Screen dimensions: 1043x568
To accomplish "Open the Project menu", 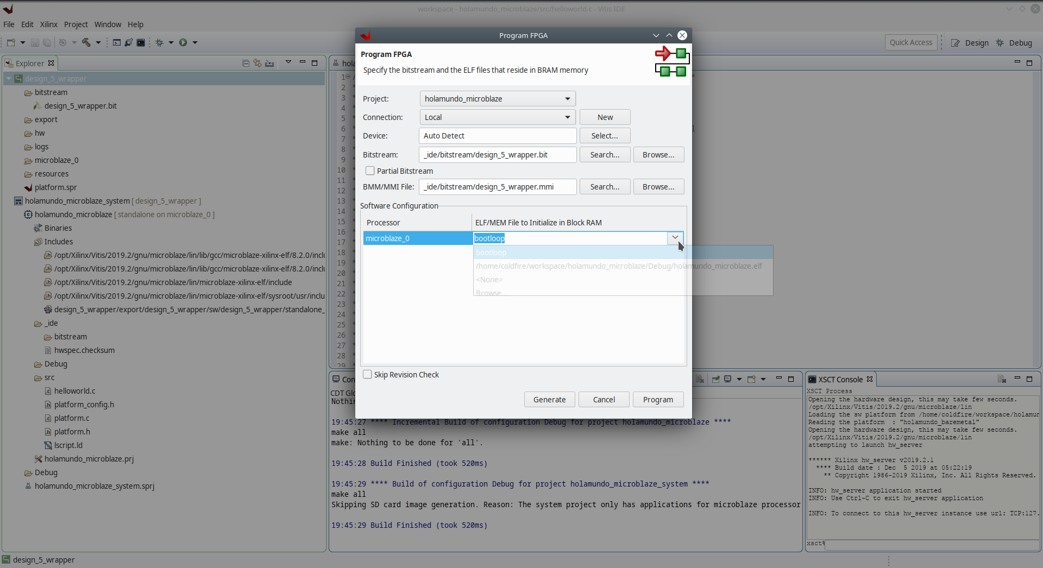I will pyautogui.click(x=76, y=24).
